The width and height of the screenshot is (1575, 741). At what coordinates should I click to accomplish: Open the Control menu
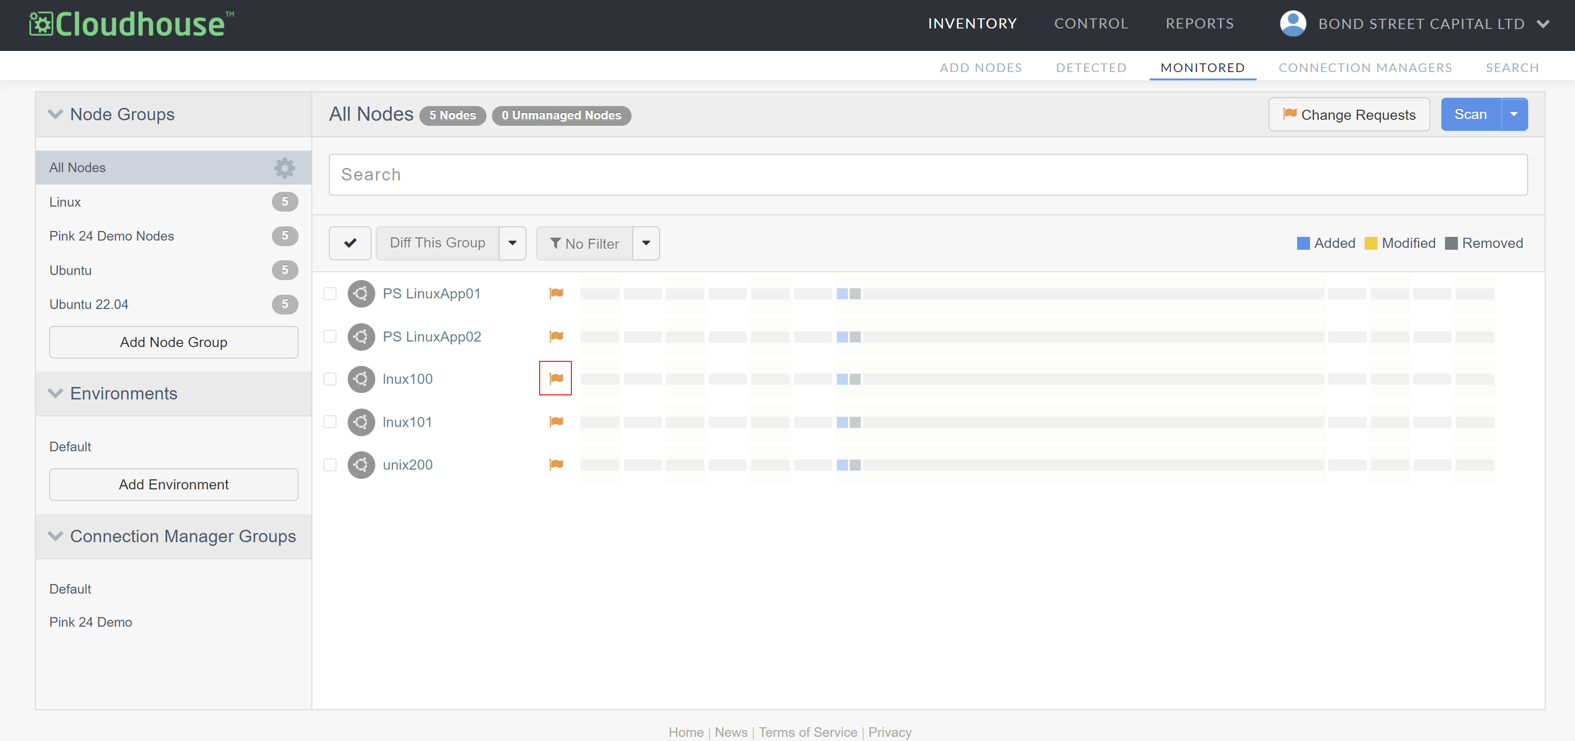(1091, 24)
